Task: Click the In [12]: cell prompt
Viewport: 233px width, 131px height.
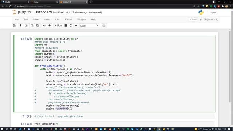Action: point(27,39)
